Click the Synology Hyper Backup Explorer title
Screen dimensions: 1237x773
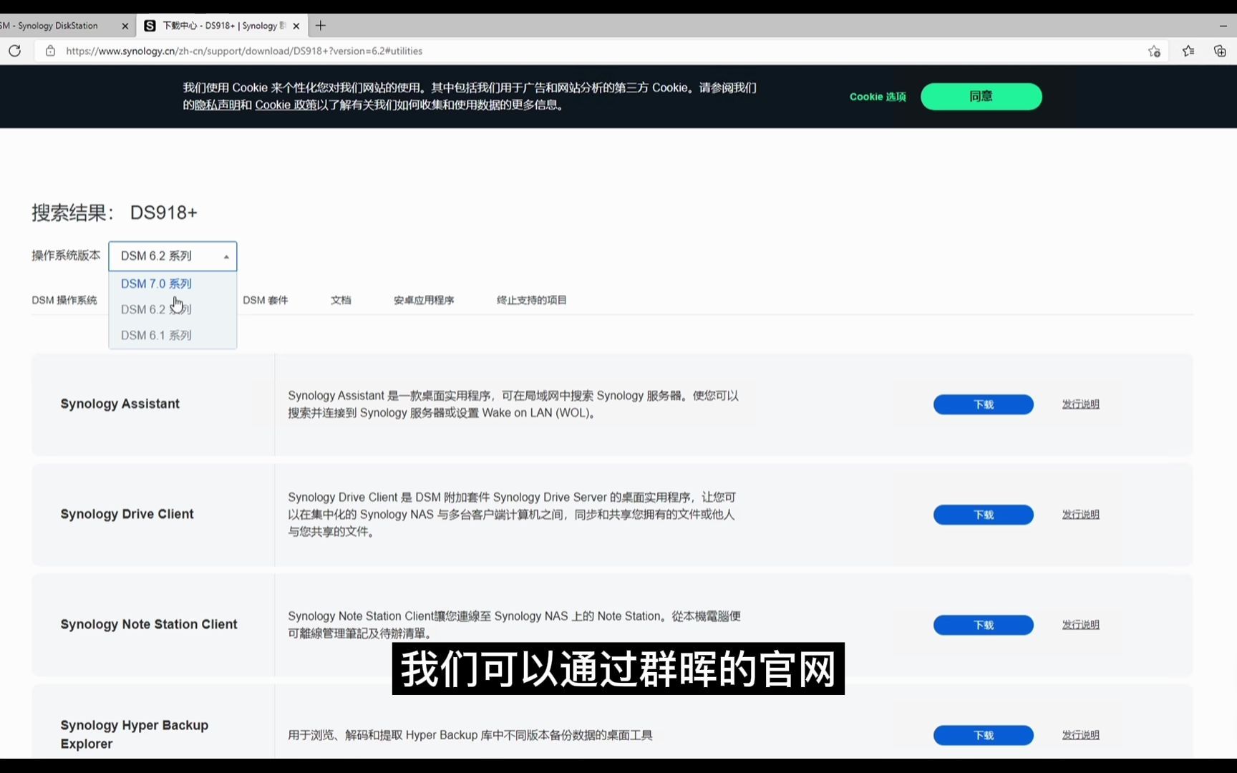(x=135, y=734)
